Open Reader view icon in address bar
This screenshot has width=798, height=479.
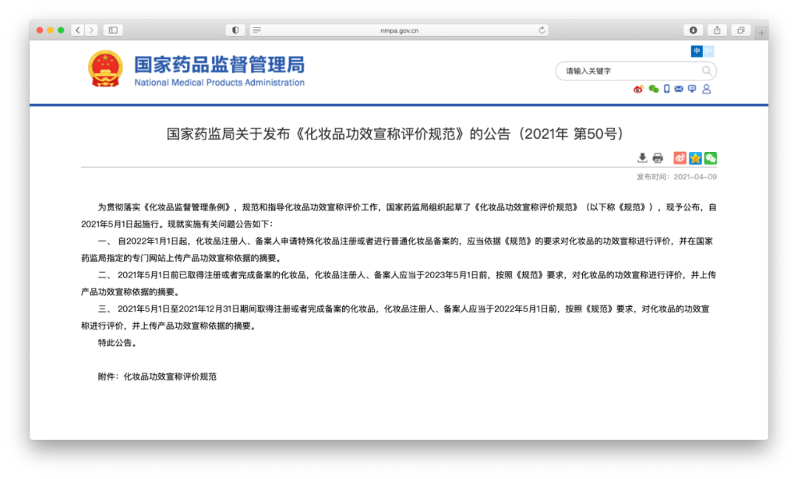[257, 30]
